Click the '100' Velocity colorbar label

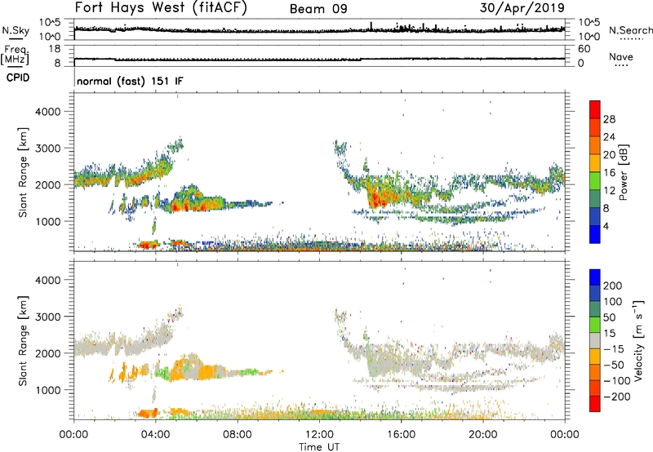tap(613, 302)
